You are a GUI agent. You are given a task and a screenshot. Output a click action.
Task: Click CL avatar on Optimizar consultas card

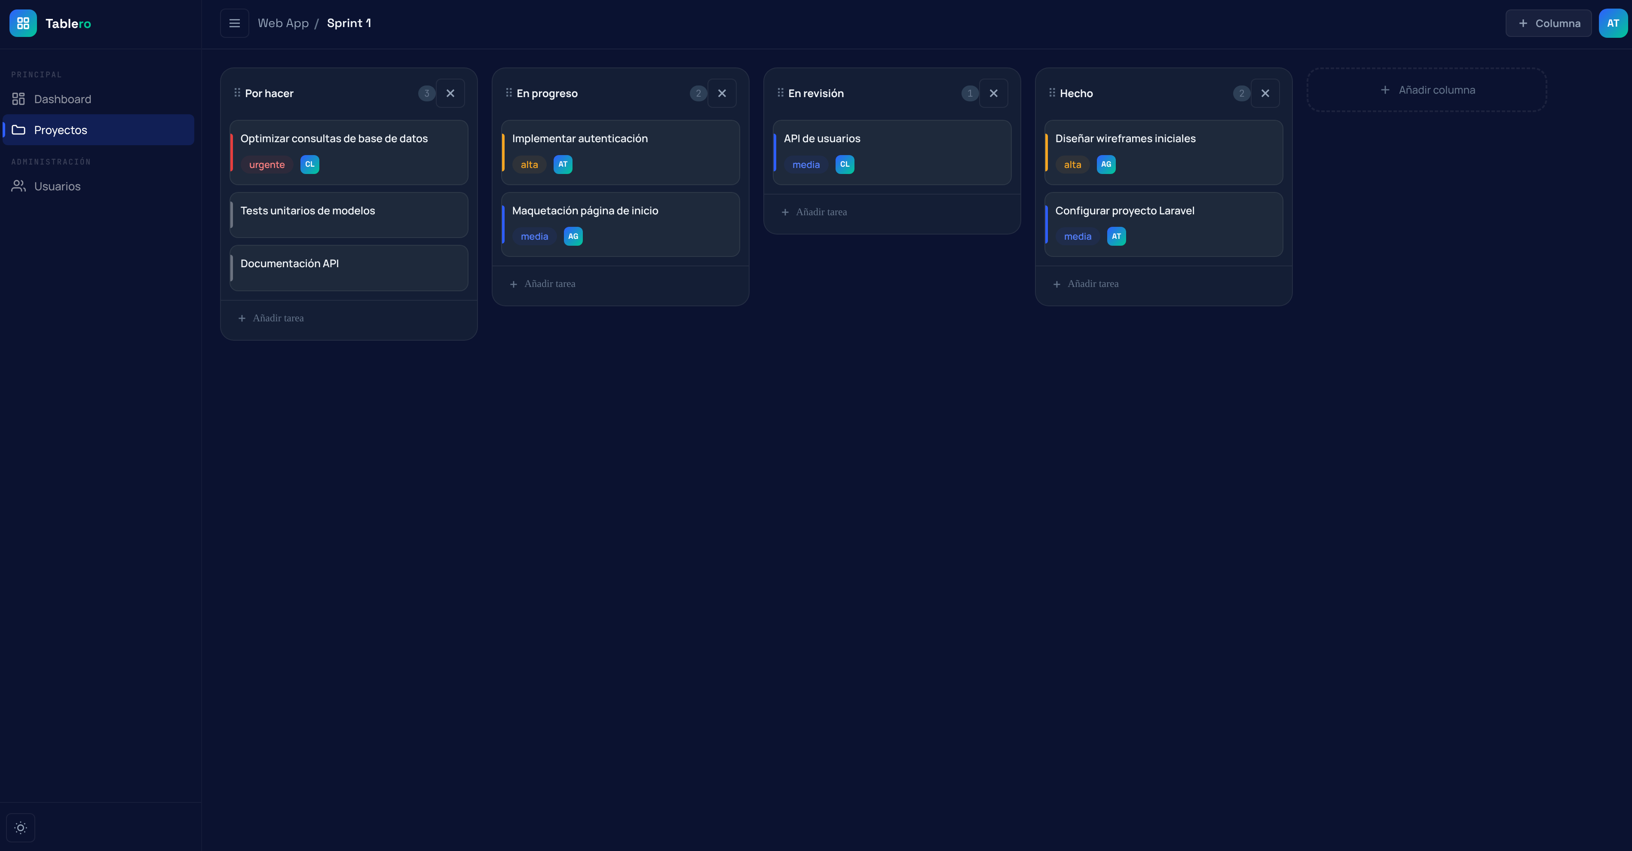click(x=310, y=165)
